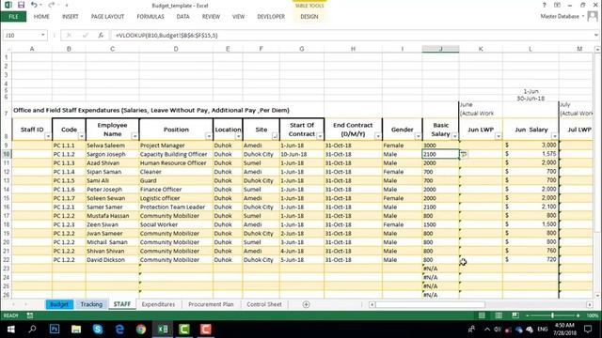The height and width of the screenshot is (338, 602).
Task: Click the paste options smart tag near K10
Action: click(464, 154)
